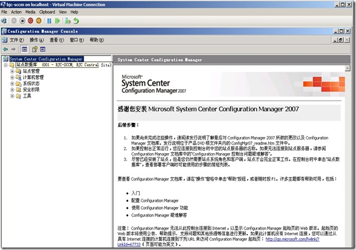
Task: Click the green Revert icon in VM toolbar
Action: pos(76,21)
